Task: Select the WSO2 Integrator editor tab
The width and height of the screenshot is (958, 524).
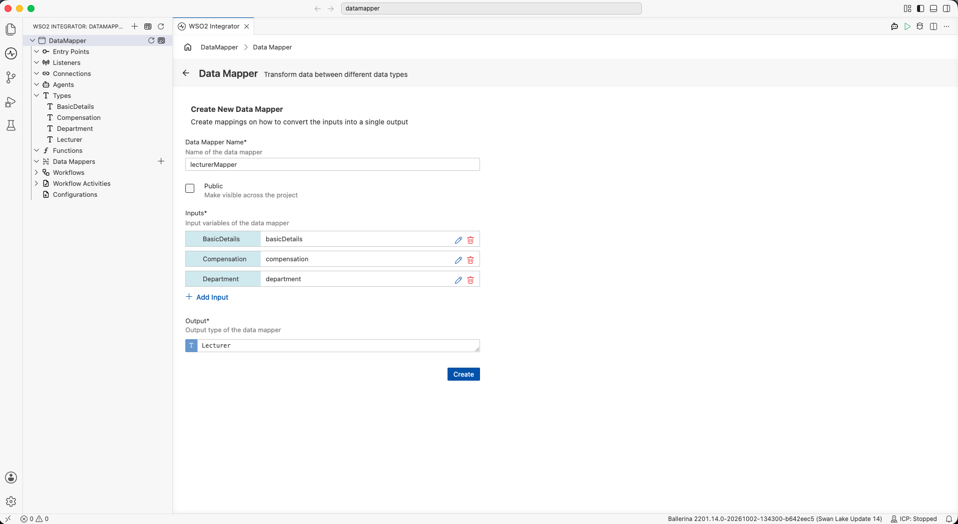Action: pos(214,26)
